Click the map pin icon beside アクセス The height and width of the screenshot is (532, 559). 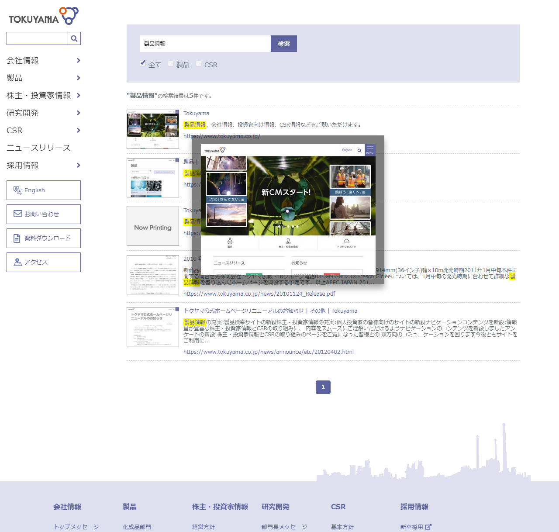pyautogui.click(x=17, y=262)
